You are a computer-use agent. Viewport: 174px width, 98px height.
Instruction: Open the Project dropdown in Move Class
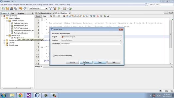pos(120,37)
